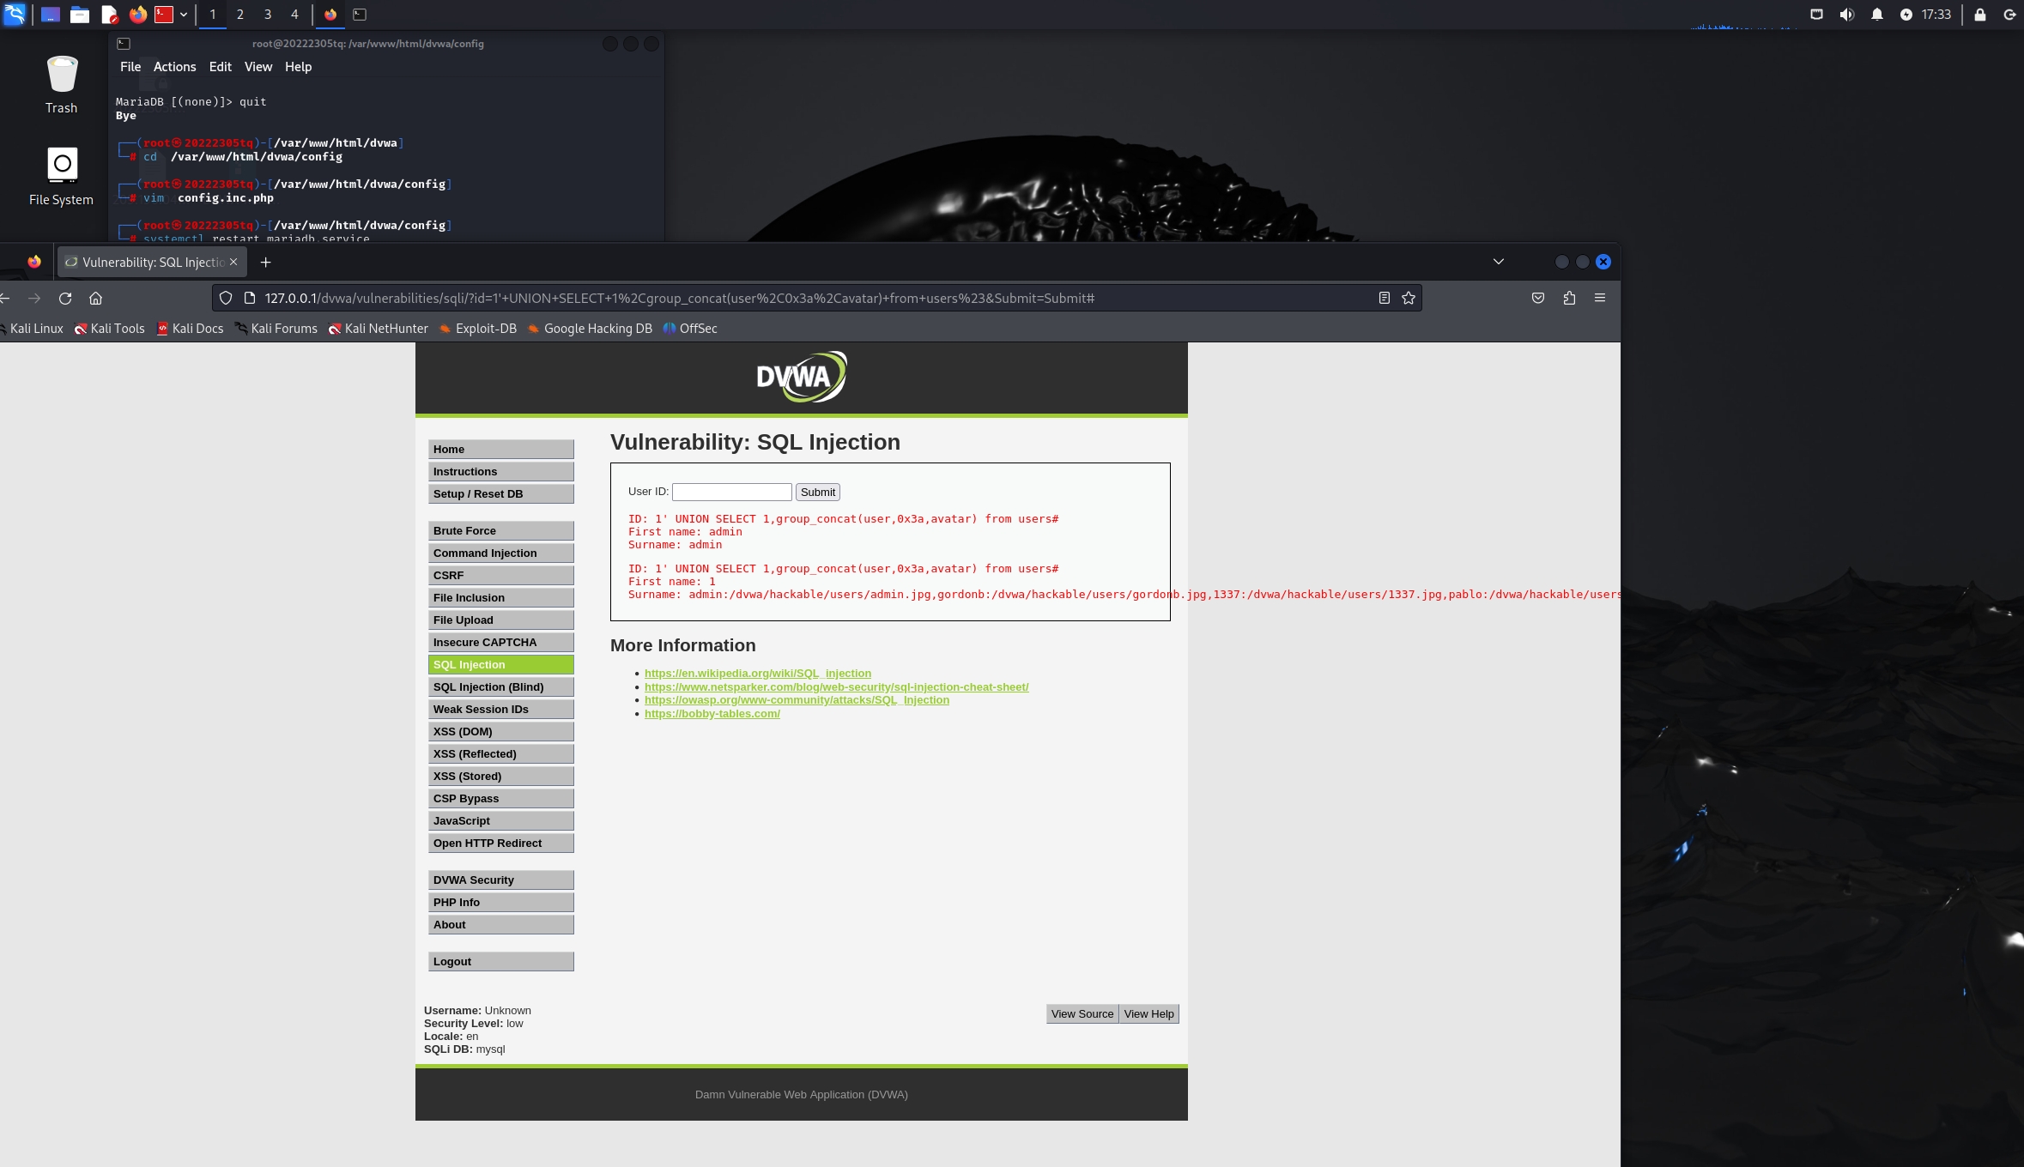Select the Firefox window in the taskbar

pyautogui.click(x=330, y=15)
